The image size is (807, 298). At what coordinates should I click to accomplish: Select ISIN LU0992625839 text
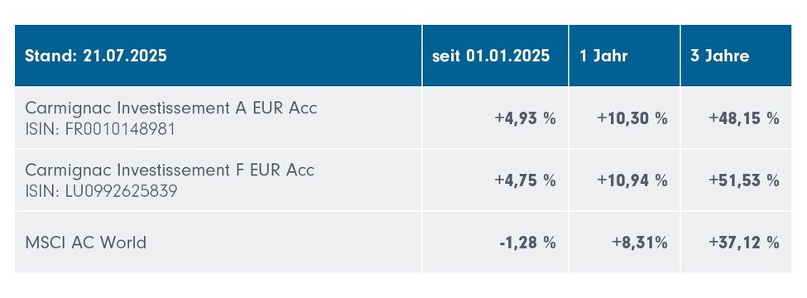(101, 191)
